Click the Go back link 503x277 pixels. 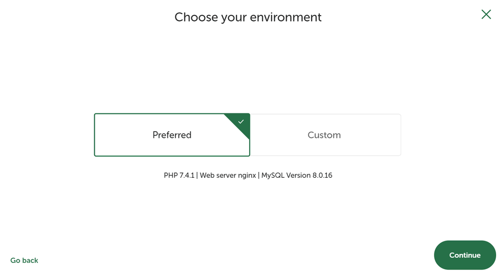24,260
